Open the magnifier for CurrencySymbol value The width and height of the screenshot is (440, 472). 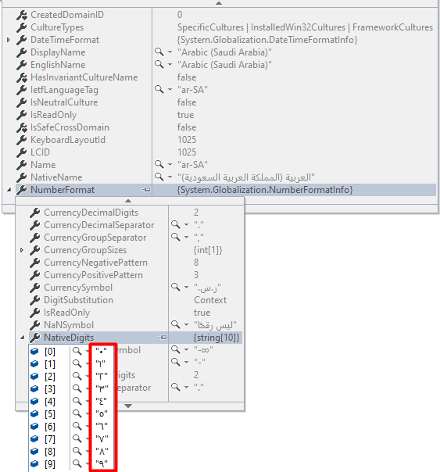click(176, 287)
